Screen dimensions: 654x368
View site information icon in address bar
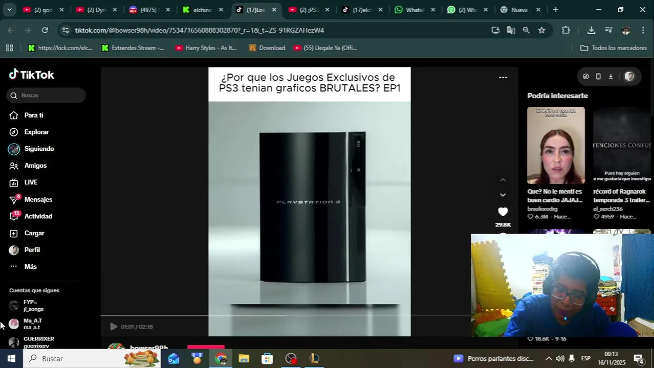[x=65, y=30]
